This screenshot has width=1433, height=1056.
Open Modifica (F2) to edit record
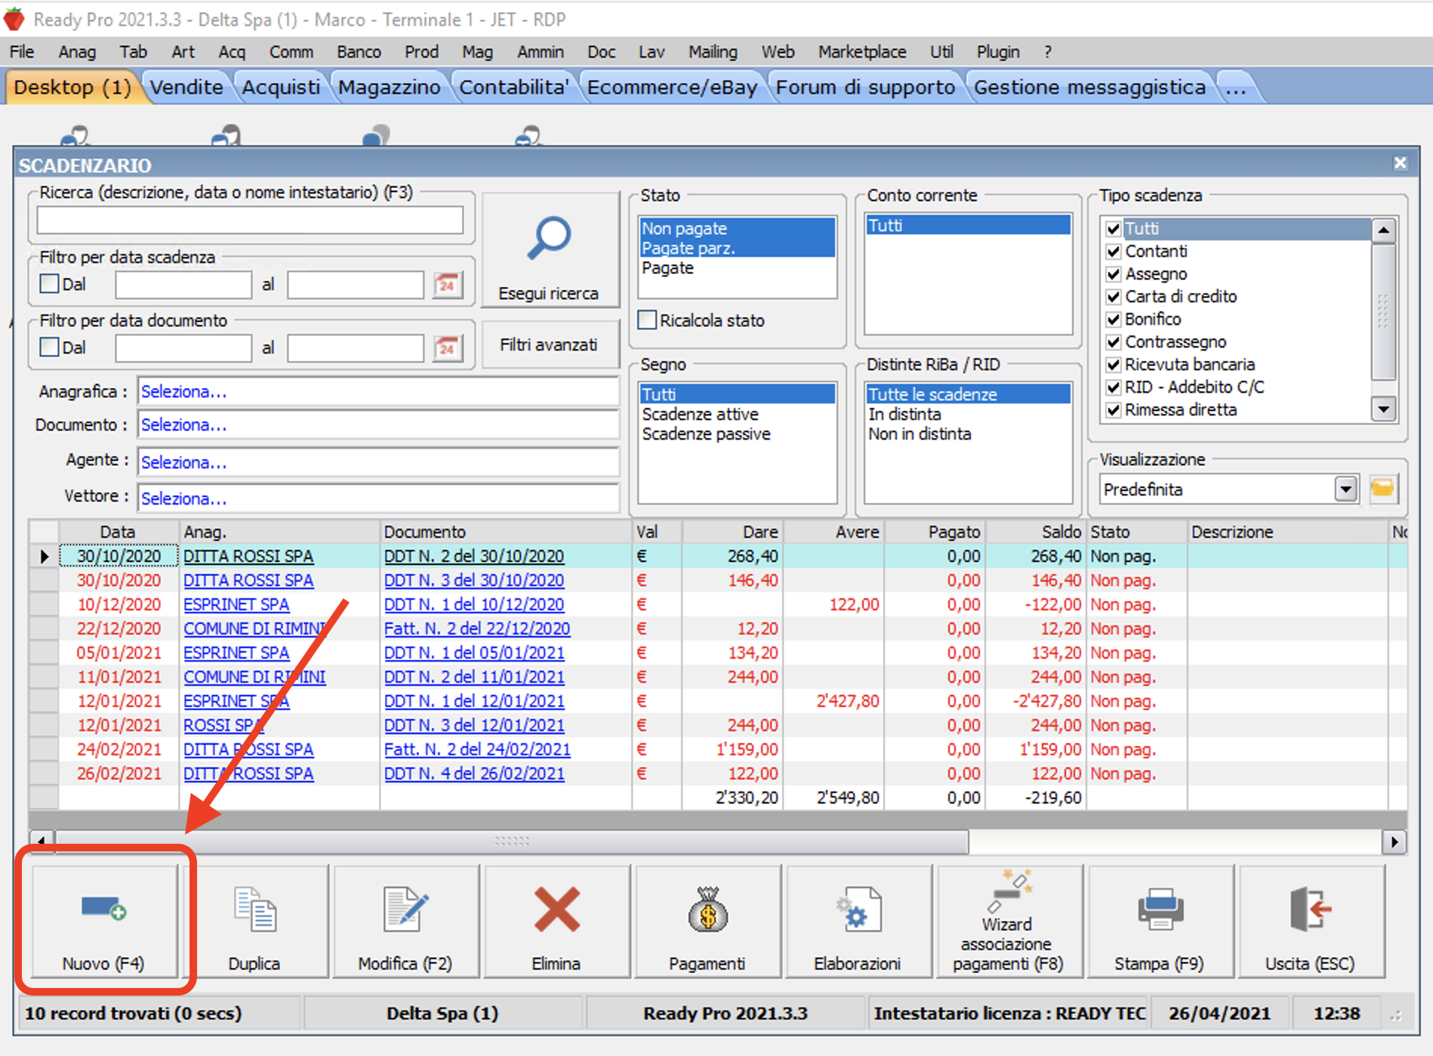tap(405, 921)
